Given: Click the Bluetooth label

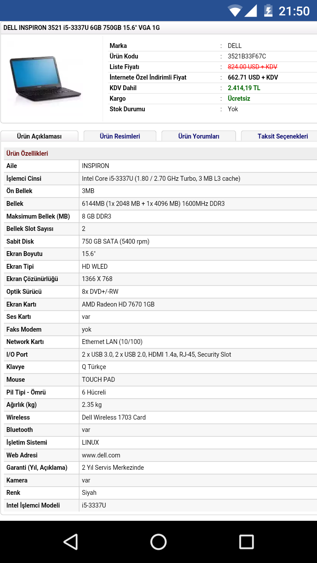Looking at the screenshot, I should [19, 430].
